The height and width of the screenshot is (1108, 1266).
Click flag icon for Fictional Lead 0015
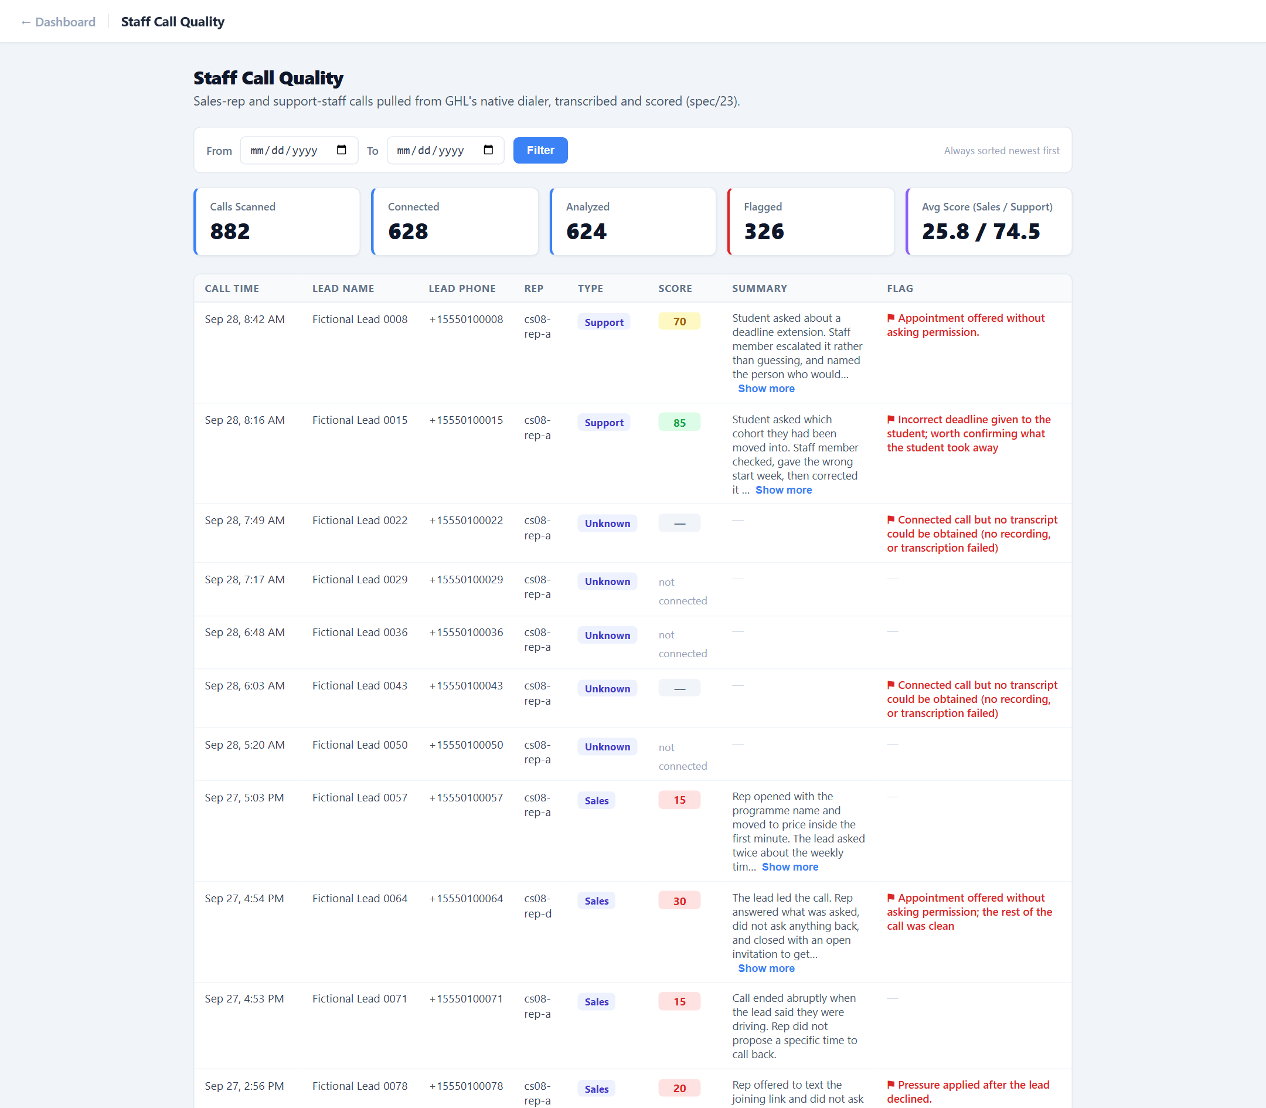tap(891, 419)
